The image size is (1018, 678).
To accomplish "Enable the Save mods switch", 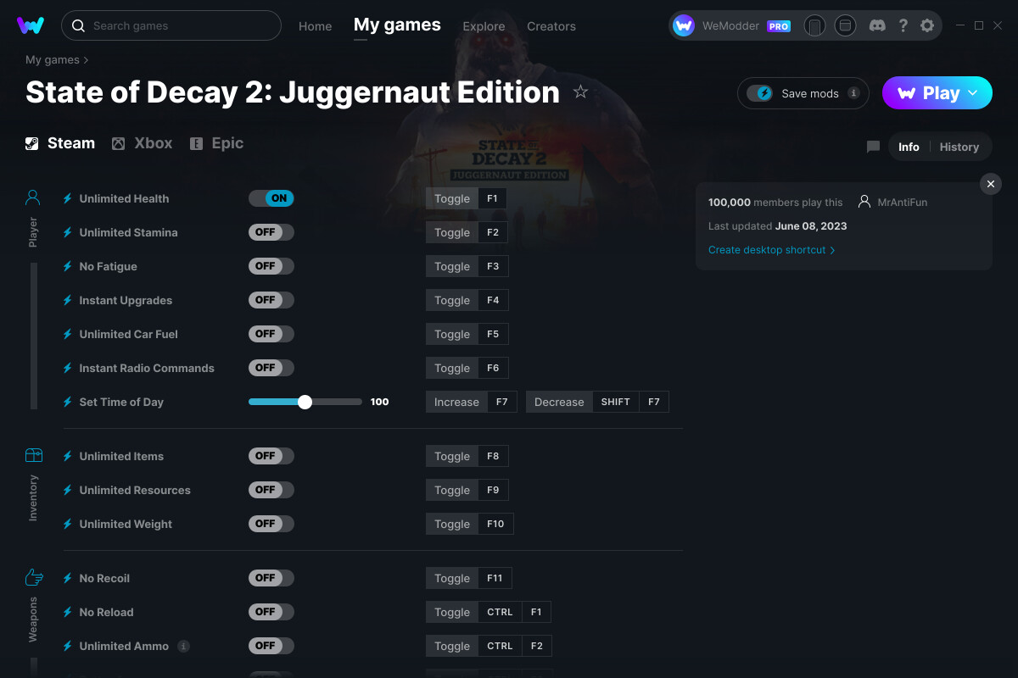I will point(759,93).
